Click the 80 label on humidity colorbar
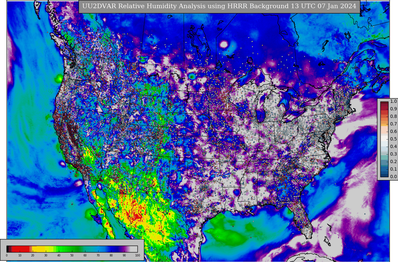The image size is (398, 262). 111,255
